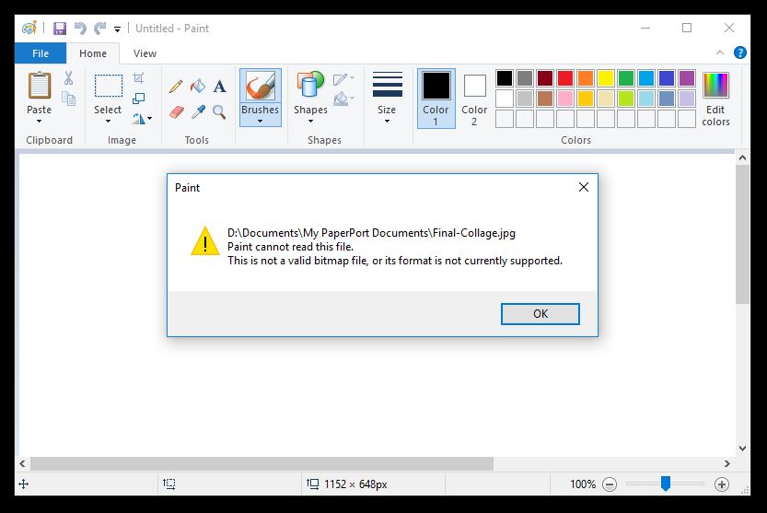Screen dimensions: 767x513
Task: Click the Zoom out minus button
Action: tap(610, 484)
